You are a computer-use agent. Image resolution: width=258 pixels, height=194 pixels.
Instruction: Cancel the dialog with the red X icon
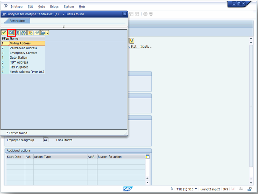click(10, 32)
